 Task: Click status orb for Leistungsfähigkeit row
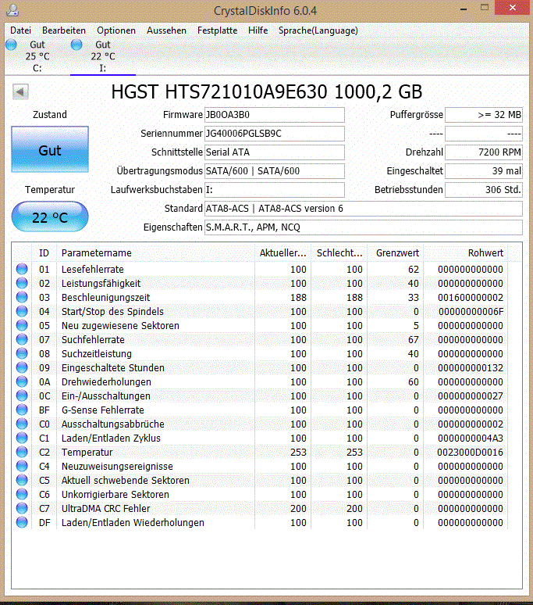click(x=22, y=283)
